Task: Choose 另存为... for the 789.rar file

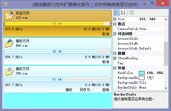Action: (x=87, y=90)
